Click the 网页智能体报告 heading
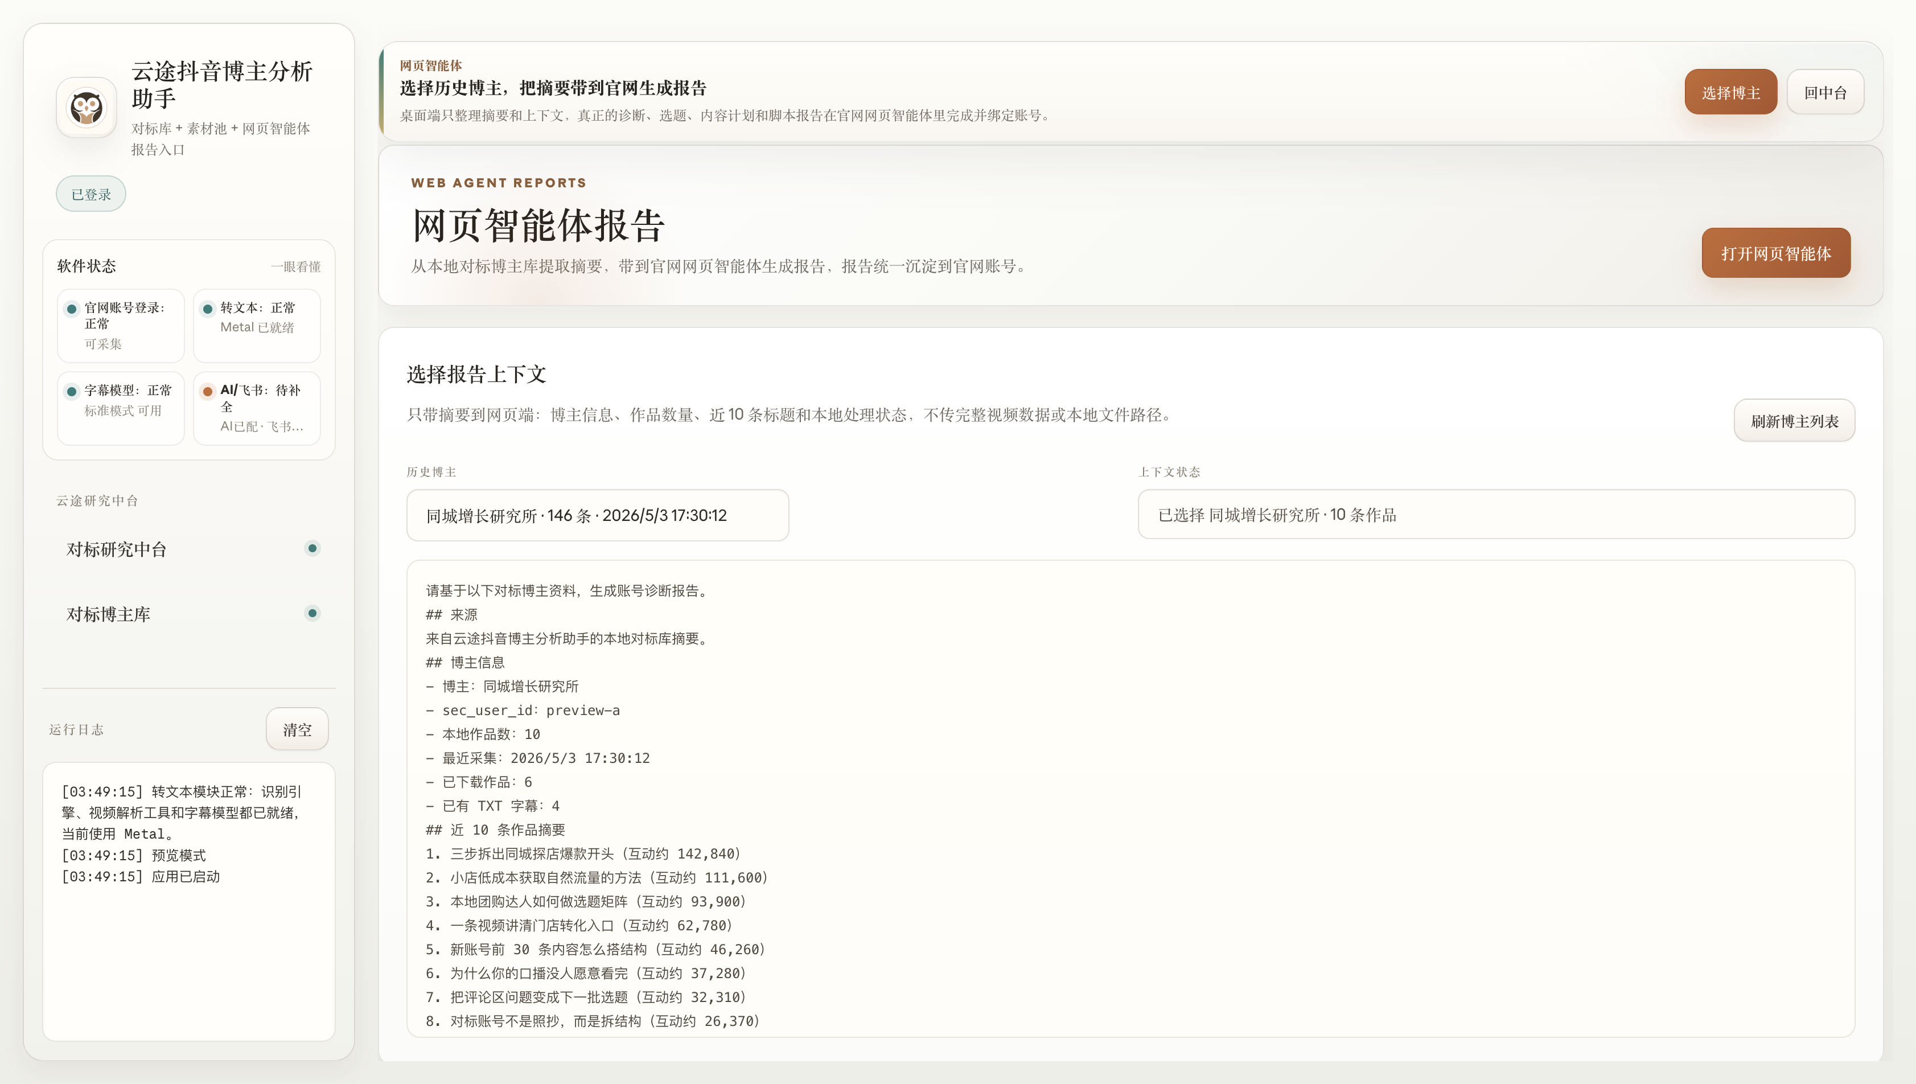This screenshot has height=1084, width=1916. (x=538, y=225)
